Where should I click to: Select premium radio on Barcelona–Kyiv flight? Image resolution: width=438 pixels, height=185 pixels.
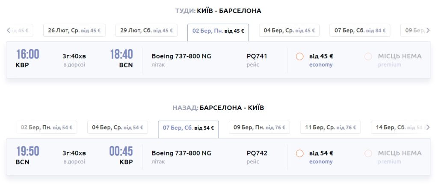click(368, 153)
